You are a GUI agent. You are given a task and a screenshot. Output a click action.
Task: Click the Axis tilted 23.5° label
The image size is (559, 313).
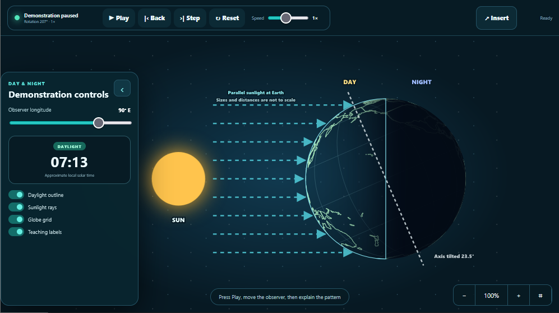pos(454,256)
